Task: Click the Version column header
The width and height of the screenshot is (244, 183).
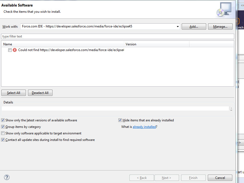Action: [156, 44]
